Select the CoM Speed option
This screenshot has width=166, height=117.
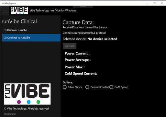point(119,87)
